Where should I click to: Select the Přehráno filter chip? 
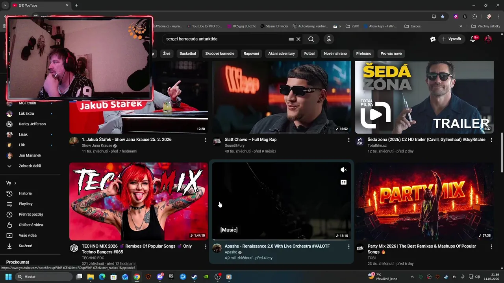[x=364, y=53]
